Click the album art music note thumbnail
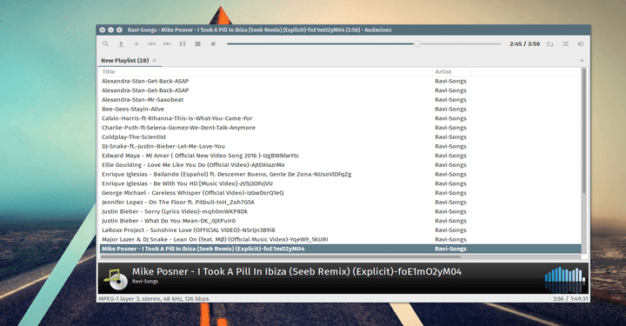This screenshot has height=326, width=626. coord(116,278)
